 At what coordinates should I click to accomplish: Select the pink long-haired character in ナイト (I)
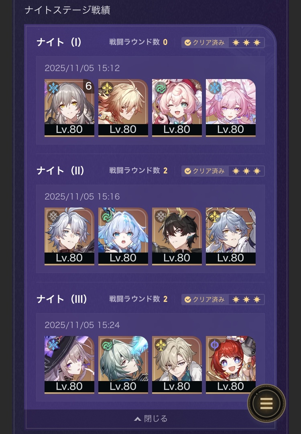pyautogui.click(x=231, y=108)
